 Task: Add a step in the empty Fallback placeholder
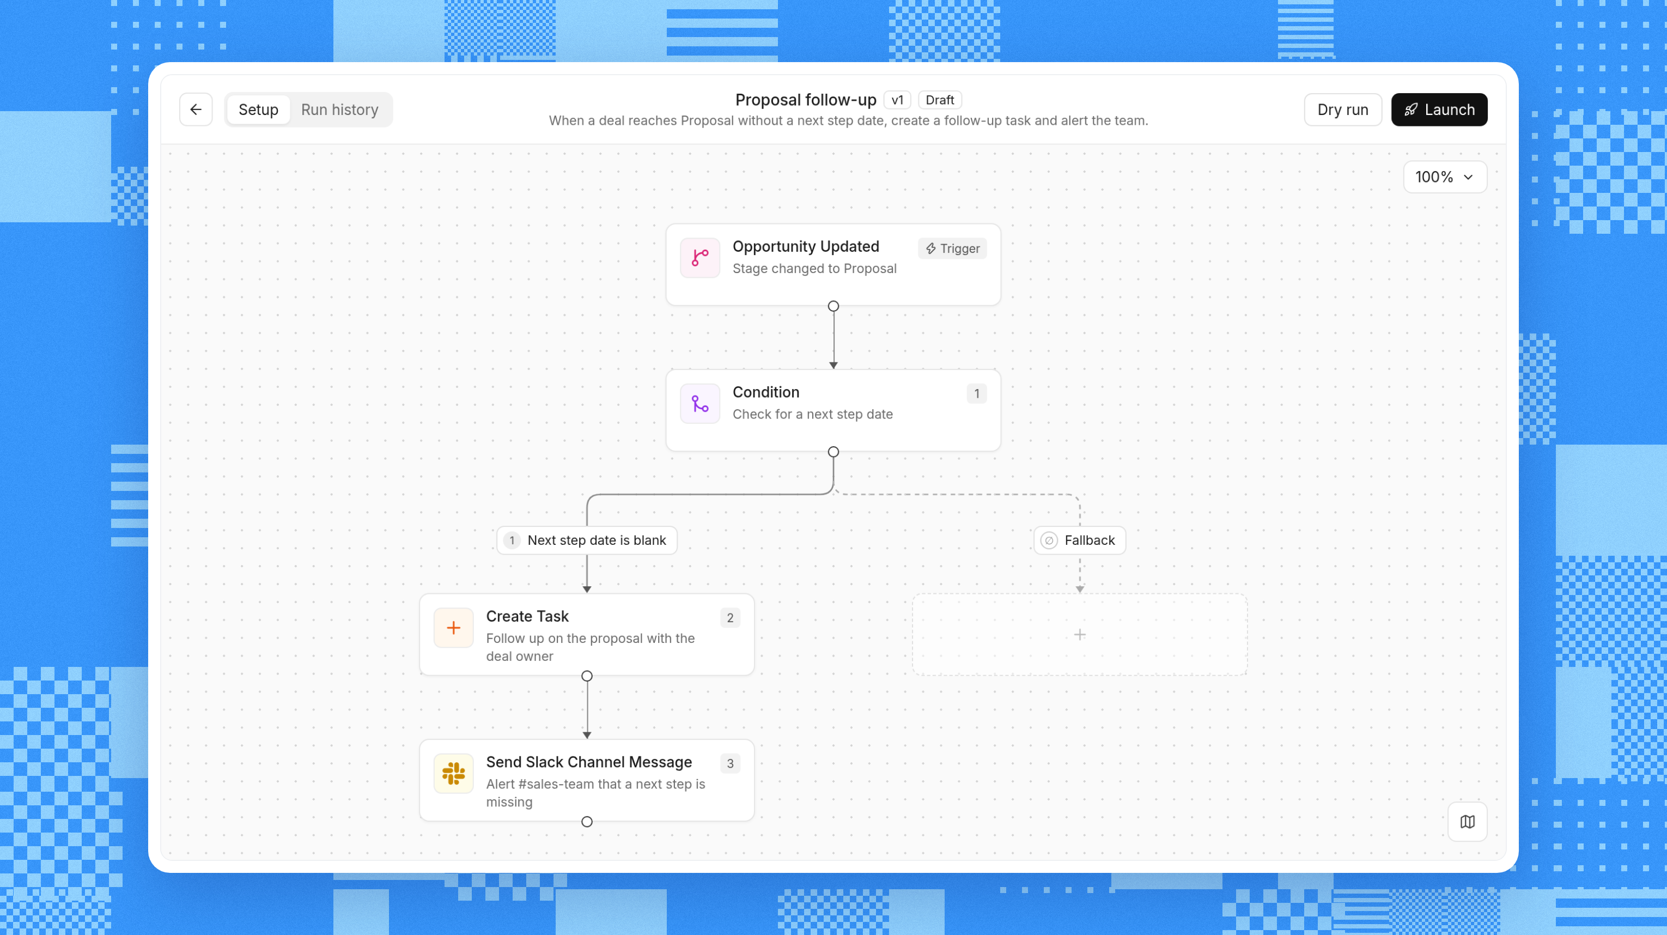pos(1079,634)
